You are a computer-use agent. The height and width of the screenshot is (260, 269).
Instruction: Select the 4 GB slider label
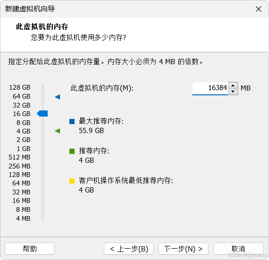point(23,131)
